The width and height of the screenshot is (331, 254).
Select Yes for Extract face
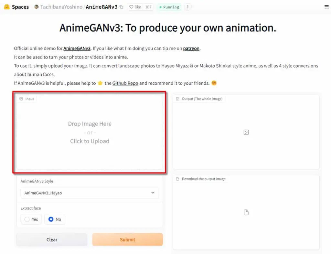pos(31,219)
